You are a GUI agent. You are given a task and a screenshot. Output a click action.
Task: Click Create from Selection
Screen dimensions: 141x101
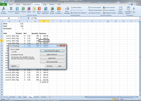click(x=79, y=13)
